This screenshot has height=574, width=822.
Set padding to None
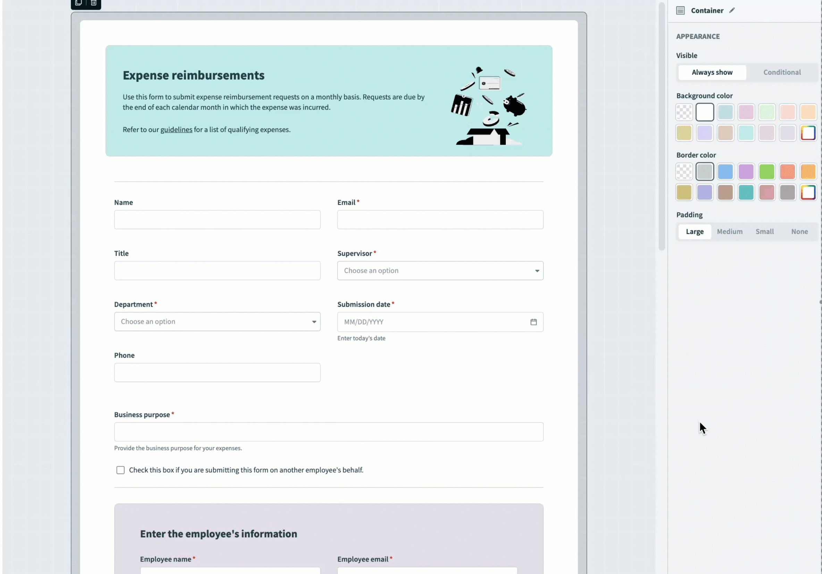pos(799,231)
